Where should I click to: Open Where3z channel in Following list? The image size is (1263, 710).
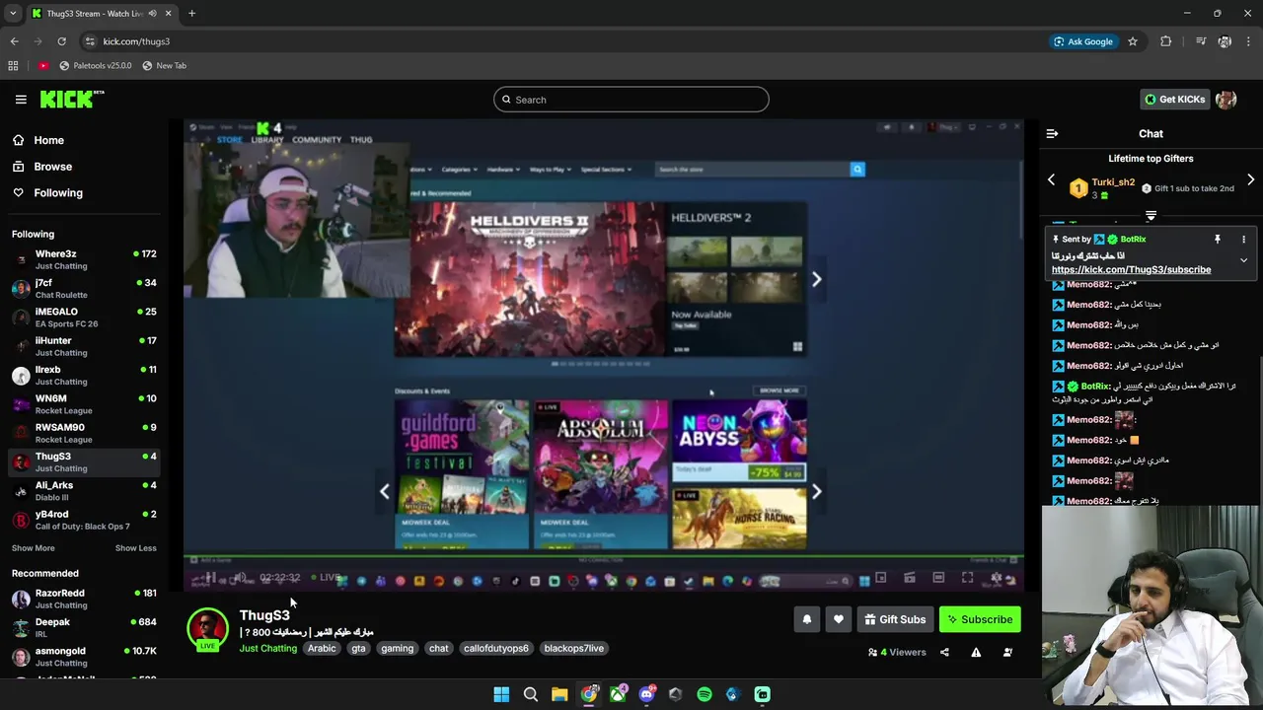click(84, 259)
